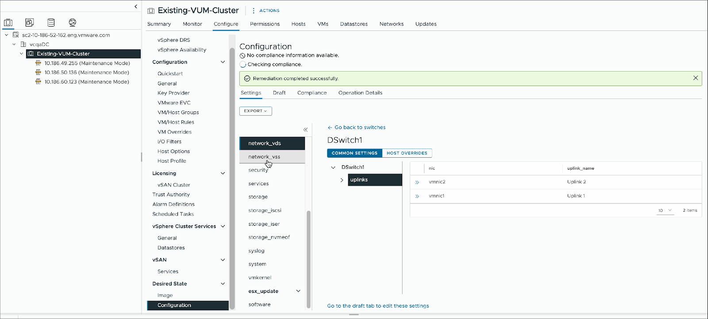Screen dimensions: 708x319
Task: Open the EXPORT dropdown button
Action: pyautogui.click(x=256, y=111)
